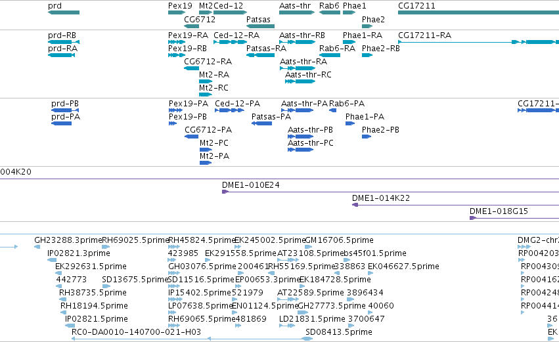Select protein prd-PB
Image resolution: width=559 pixels, height=342 pixels.
point(65,110)
